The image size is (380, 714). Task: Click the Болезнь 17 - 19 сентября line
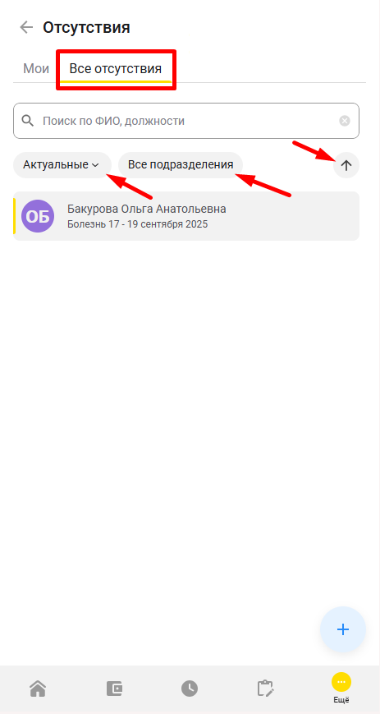pos(137,224)
